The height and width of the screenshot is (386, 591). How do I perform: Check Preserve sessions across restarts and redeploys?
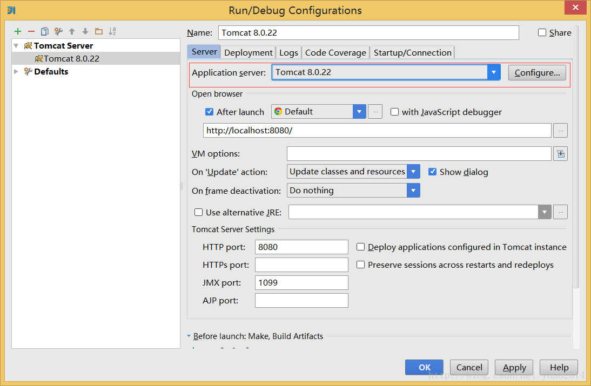(x=360, y=265)
